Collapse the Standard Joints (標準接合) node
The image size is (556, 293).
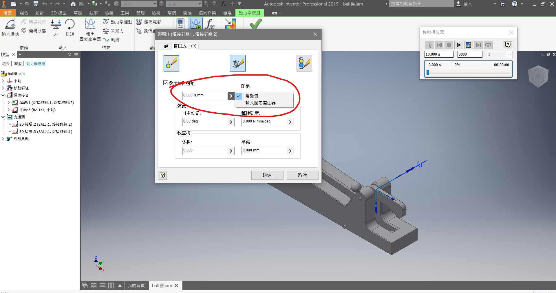[3, 95]
